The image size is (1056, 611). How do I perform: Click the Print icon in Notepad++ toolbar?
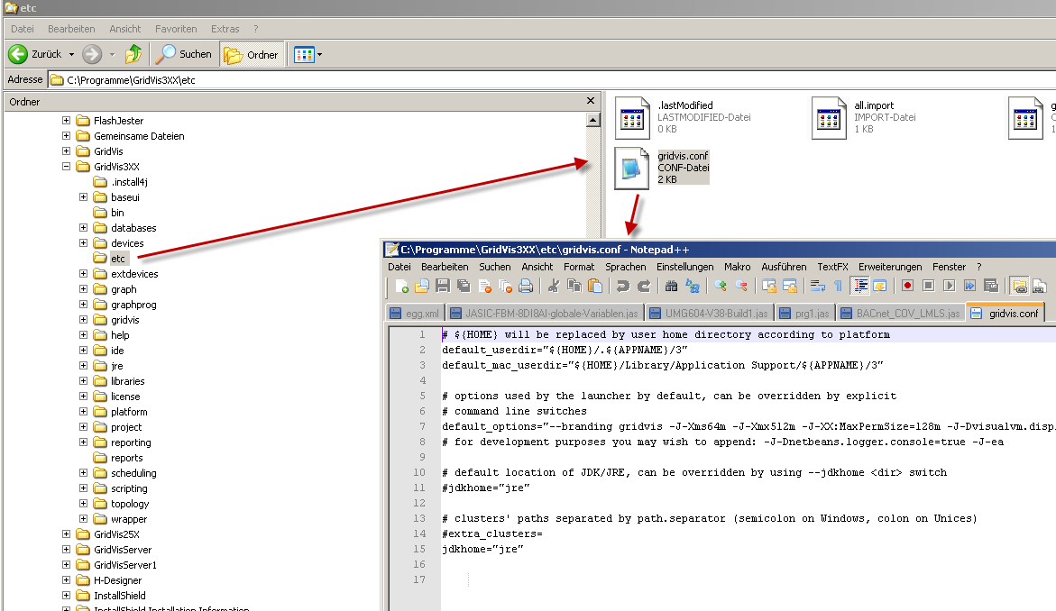pyautogui.click(x=526, y=287)
